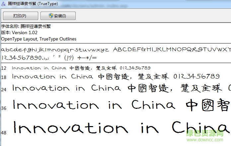Viewport: 231px width, 146px height.
Task: Click the lowercase alphabet sample text
Action: coord(55,50)
